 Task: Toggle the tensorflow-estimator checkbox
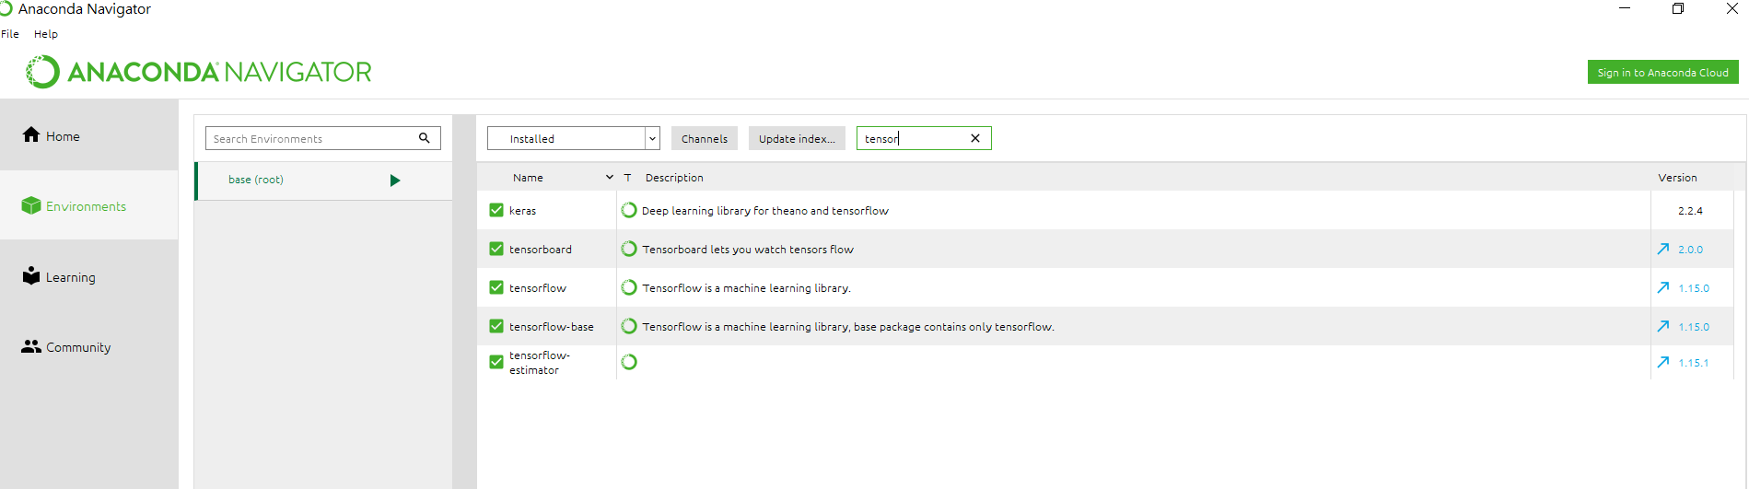pyautogui.click(x=496, y=362)
